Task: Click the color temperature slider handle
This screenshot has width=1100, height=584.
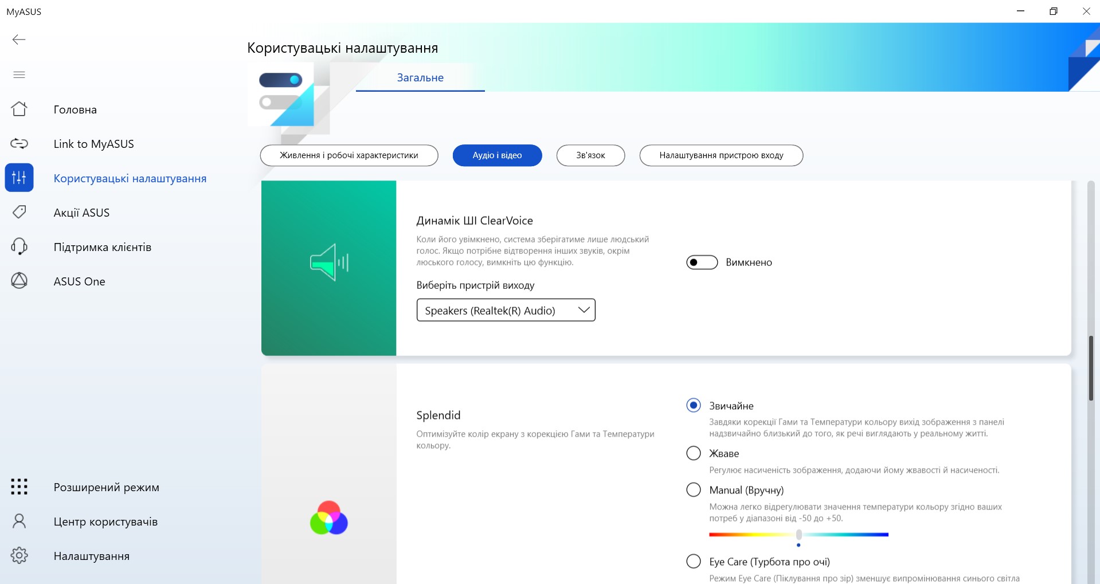Action: point(798,535)
